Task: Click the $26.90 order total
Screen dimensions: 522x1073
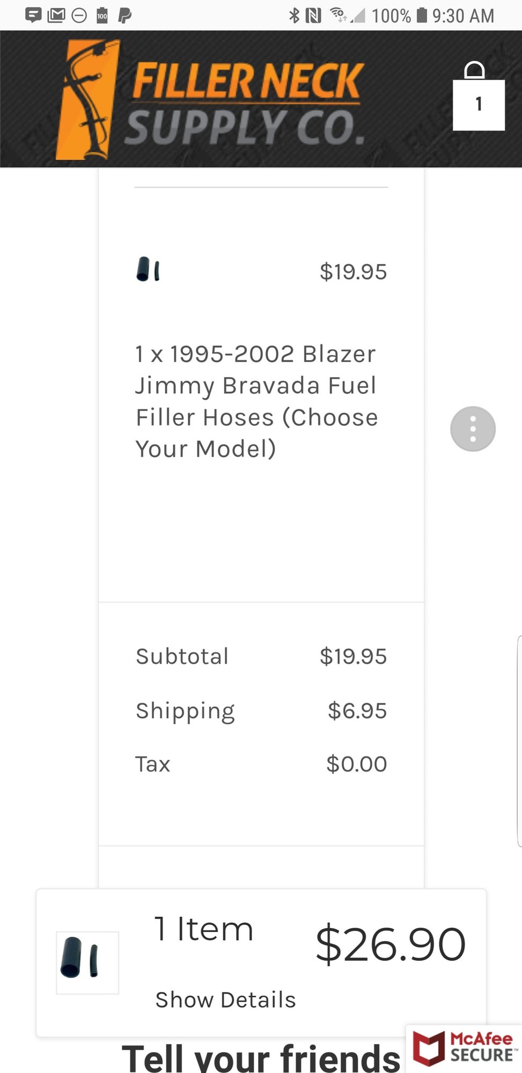Action: tap(390, 945)
